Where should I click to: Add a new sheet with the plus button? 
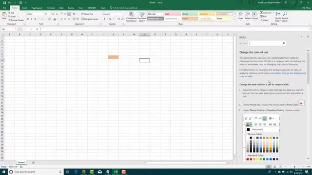[34, 163]
